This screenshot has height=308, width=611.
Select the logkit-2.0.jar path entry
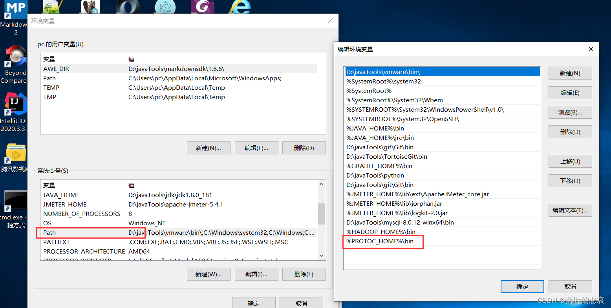[443, 213]
